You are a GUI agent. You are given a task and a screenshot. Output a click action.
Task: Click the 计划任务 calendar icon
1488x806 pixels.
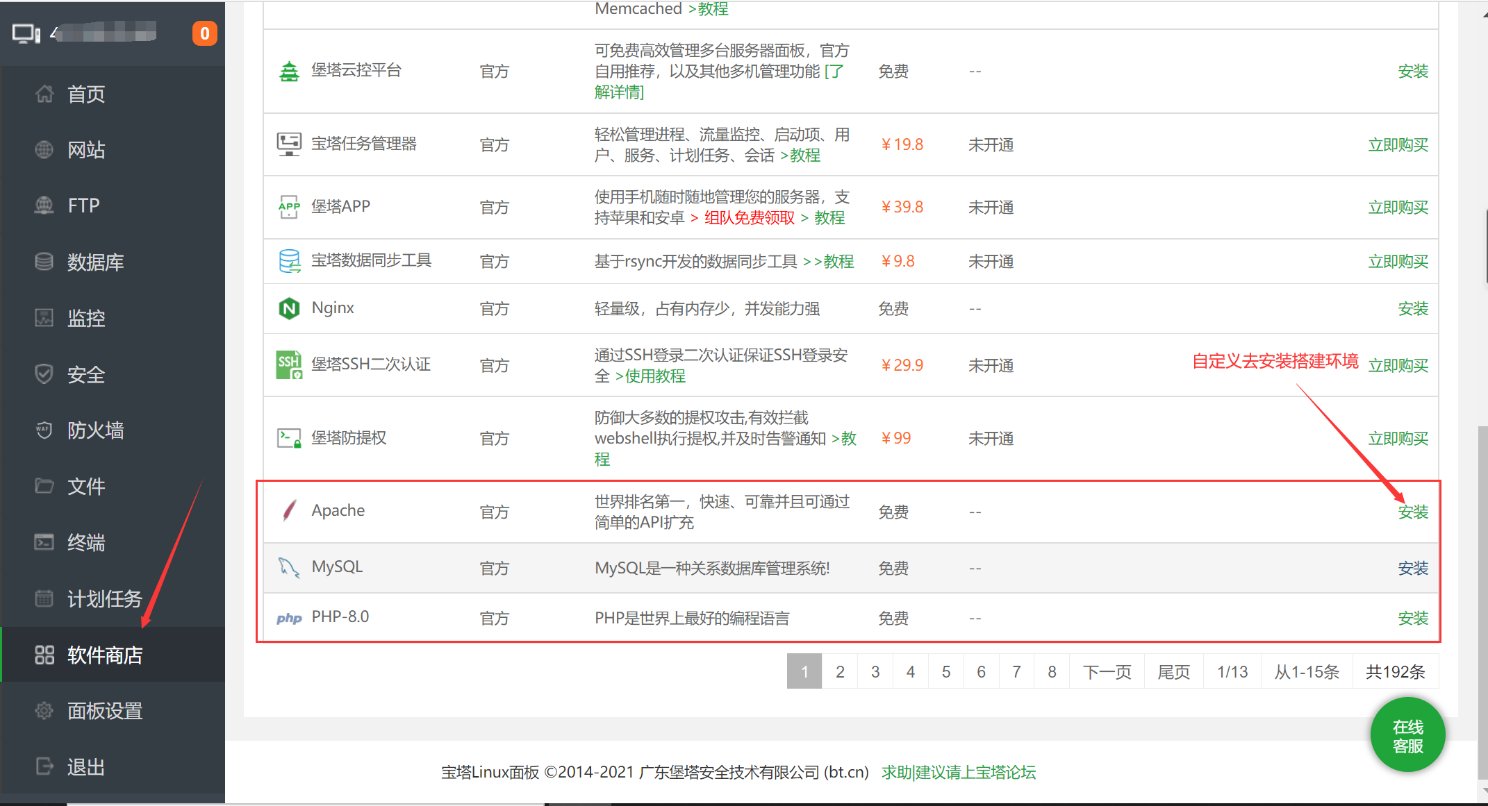click(44, 598)
